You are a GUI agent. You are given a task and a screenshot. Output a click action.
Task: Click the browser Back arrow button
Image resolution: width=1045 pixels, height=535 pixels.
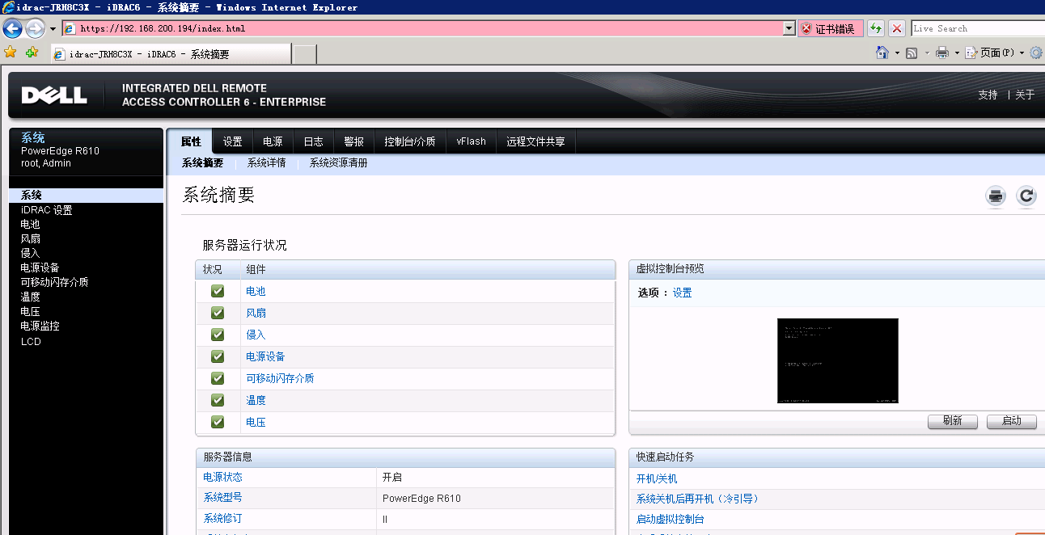point(13,28)
